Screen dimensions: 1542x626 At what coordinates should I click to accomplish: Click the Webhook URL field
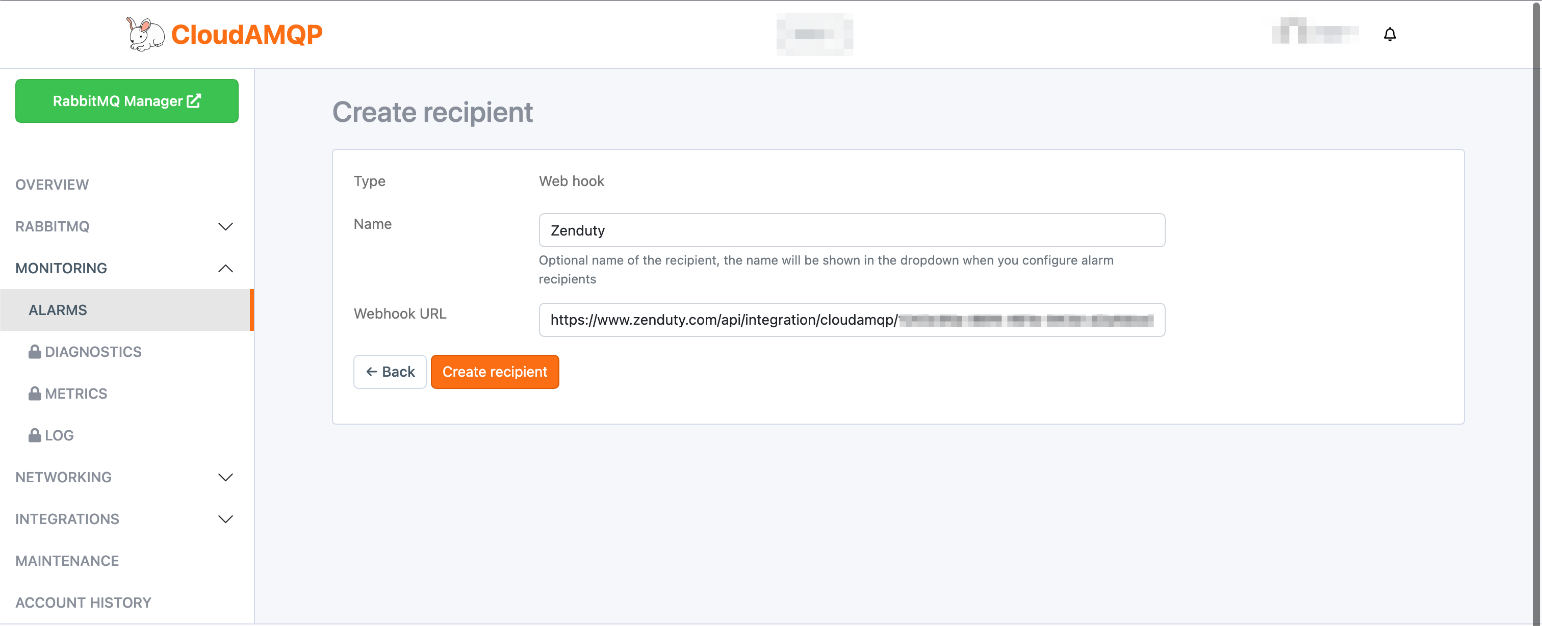pyautogui.click(x=851, y=320)
